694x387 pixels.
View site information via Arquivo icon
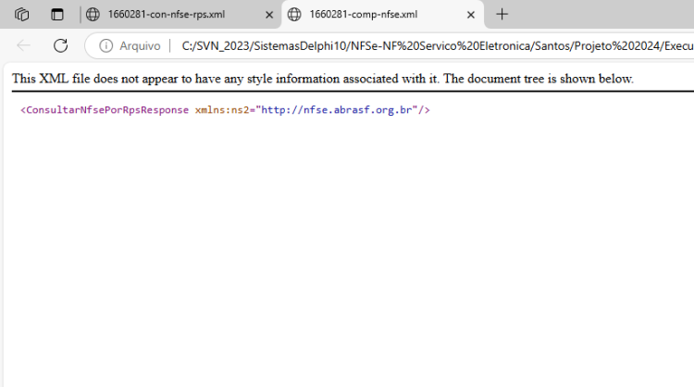coord(105,45)
